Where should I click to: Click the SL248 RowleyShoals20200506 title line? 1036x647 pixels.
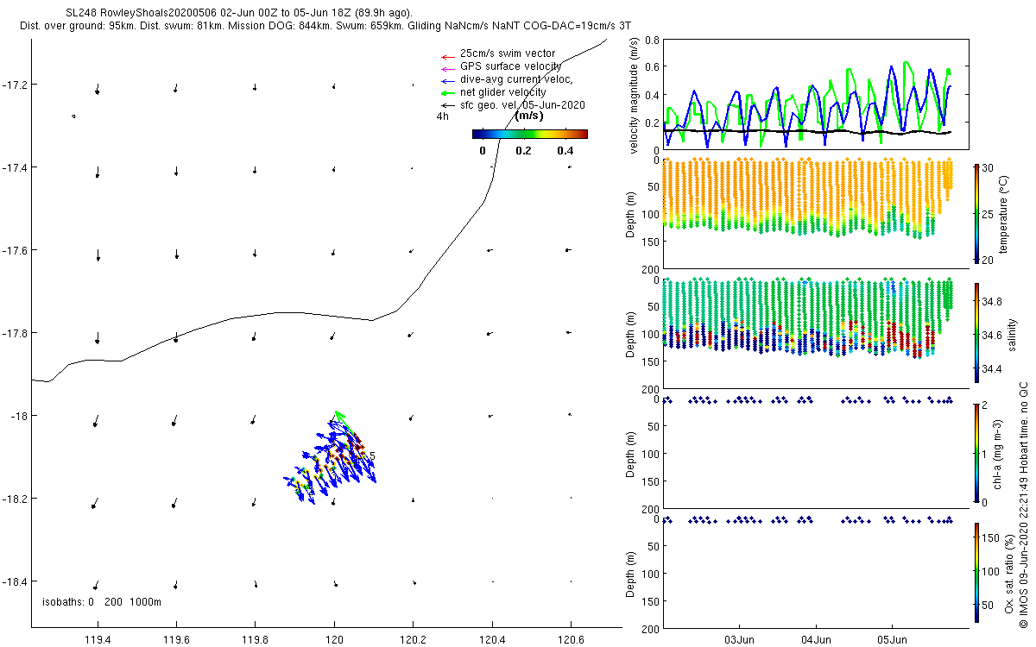240,13
